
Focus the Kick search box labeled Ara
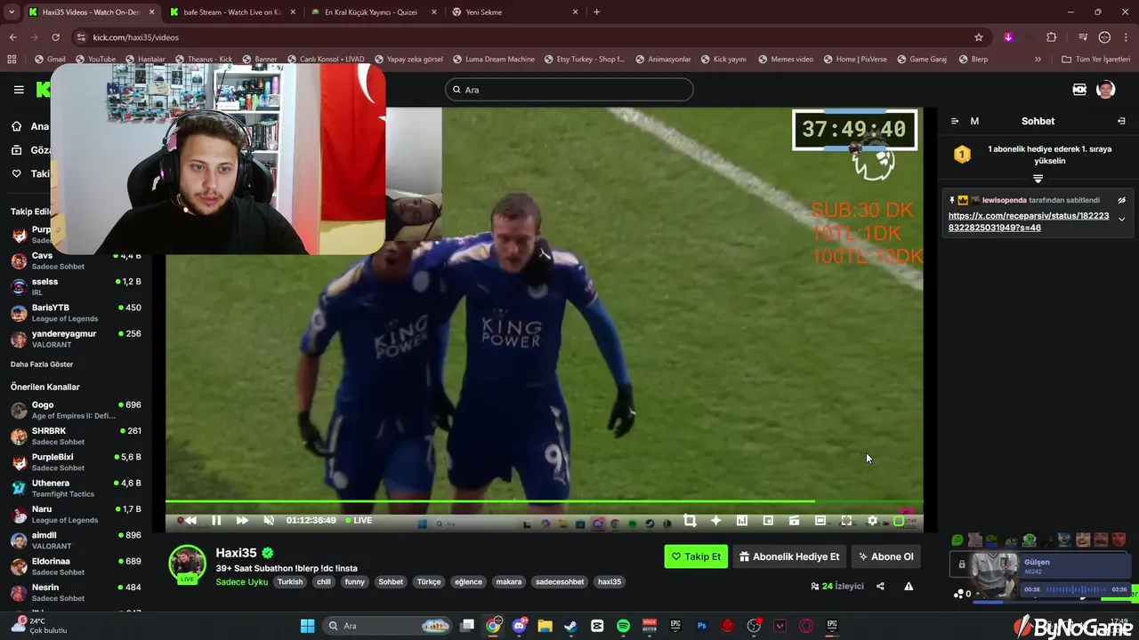click(x=569, y=90)
